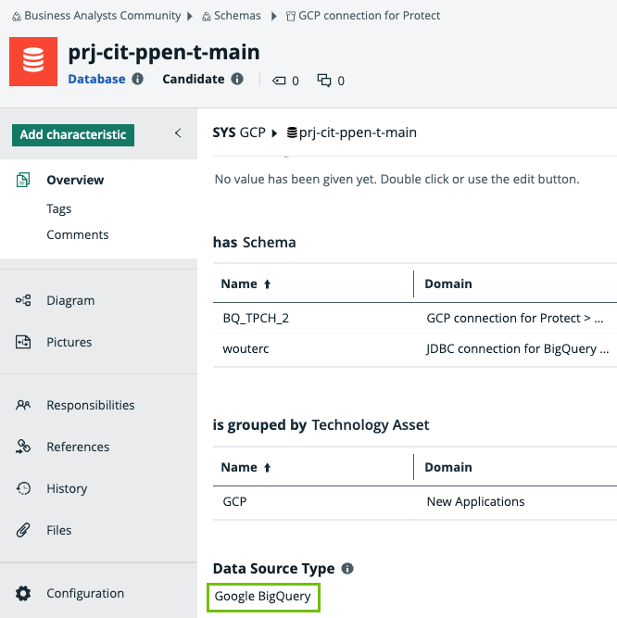Open the Pictures tab

(69, 342)
